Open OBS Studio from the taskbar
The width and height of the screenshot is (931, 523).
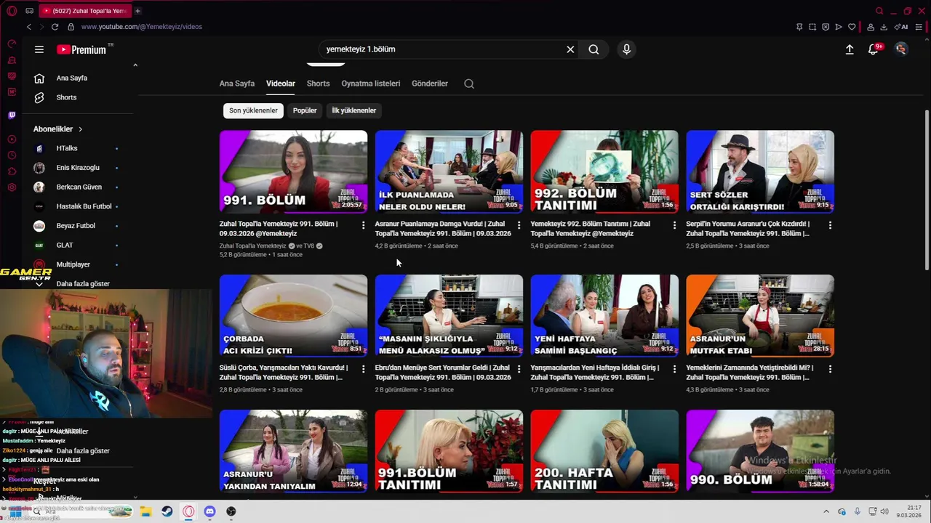pos(231,511)
